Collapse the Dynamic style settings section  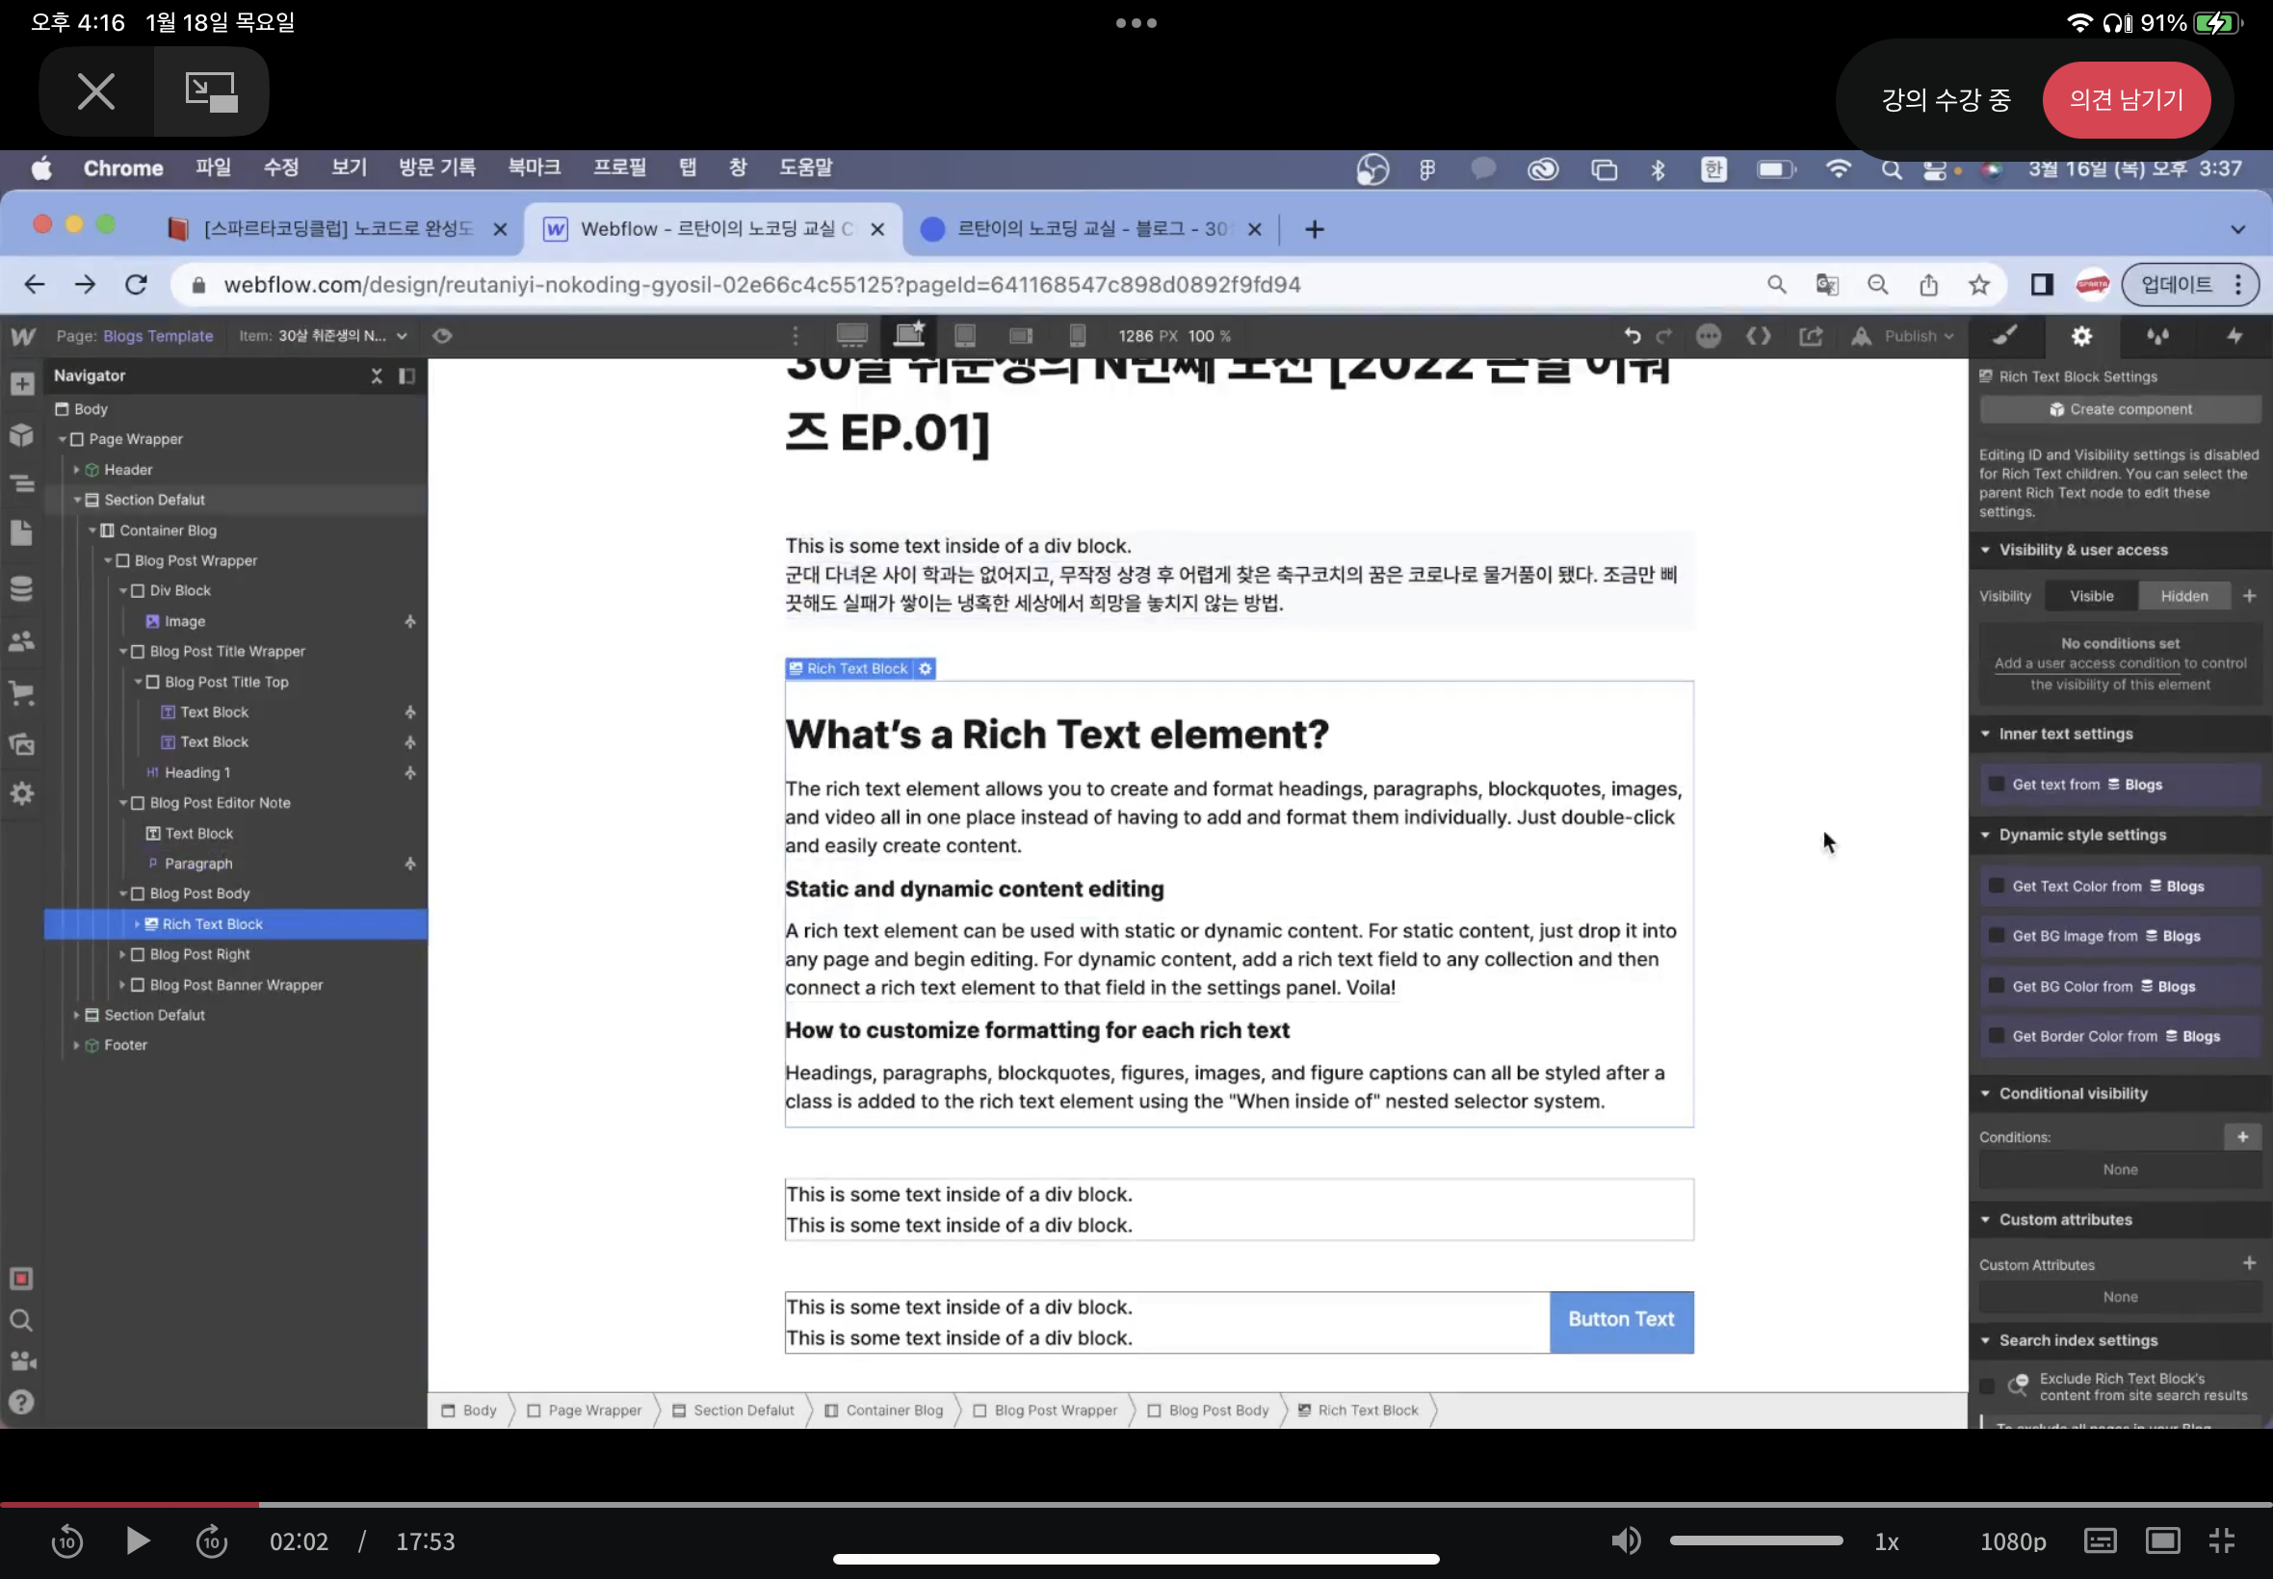(x=1985, y=835)
